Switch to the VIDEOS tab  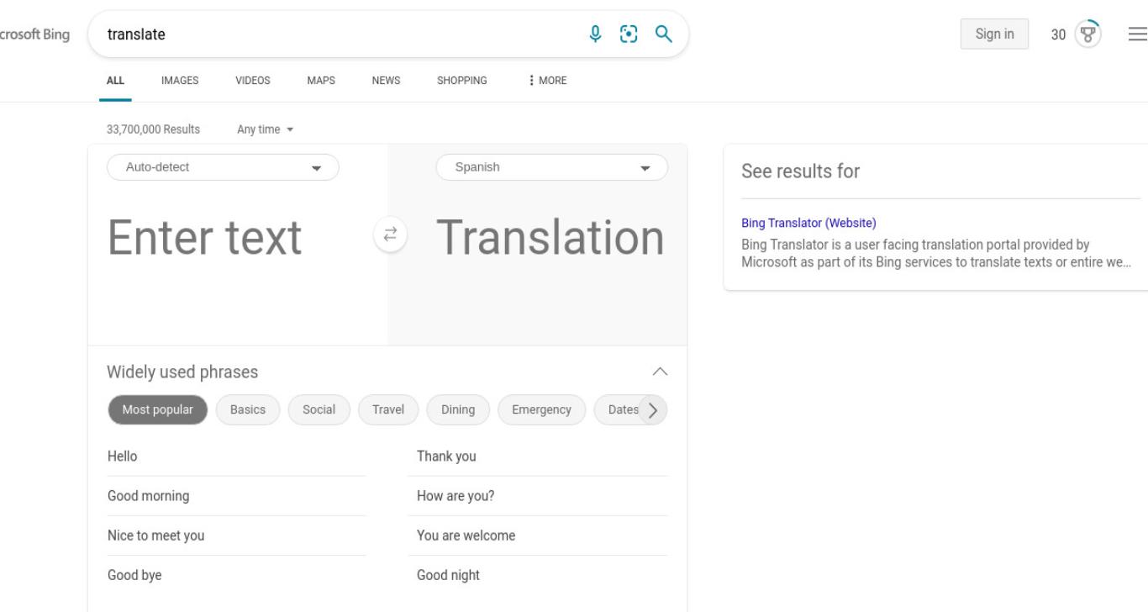pyautogui.click(x=253, y=81)
